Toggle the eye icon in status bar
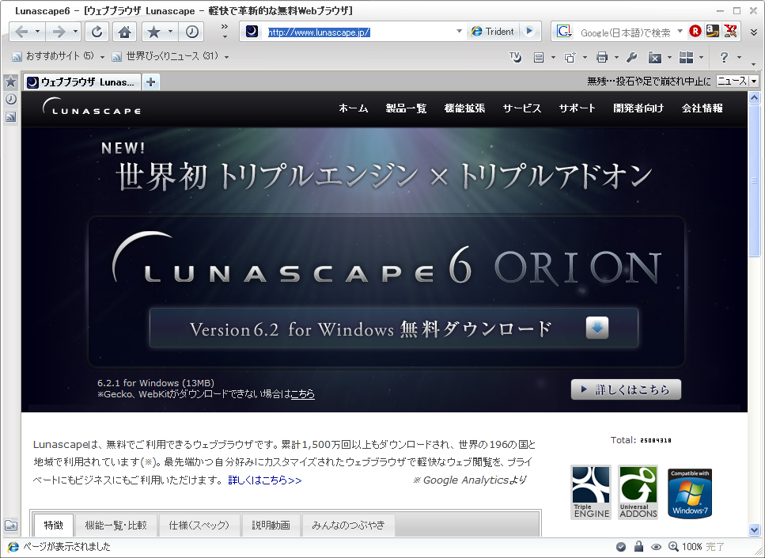Screen dimensions: 765x558 pyautogui.click(x=656, y=547)
